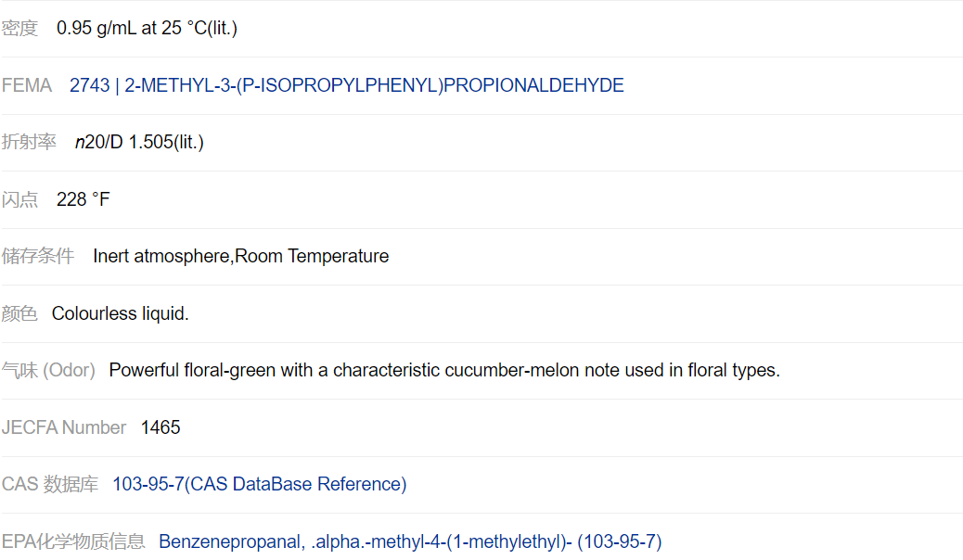Click the JECFA value 1465
The image size is (963, 560).
(160, 428)
